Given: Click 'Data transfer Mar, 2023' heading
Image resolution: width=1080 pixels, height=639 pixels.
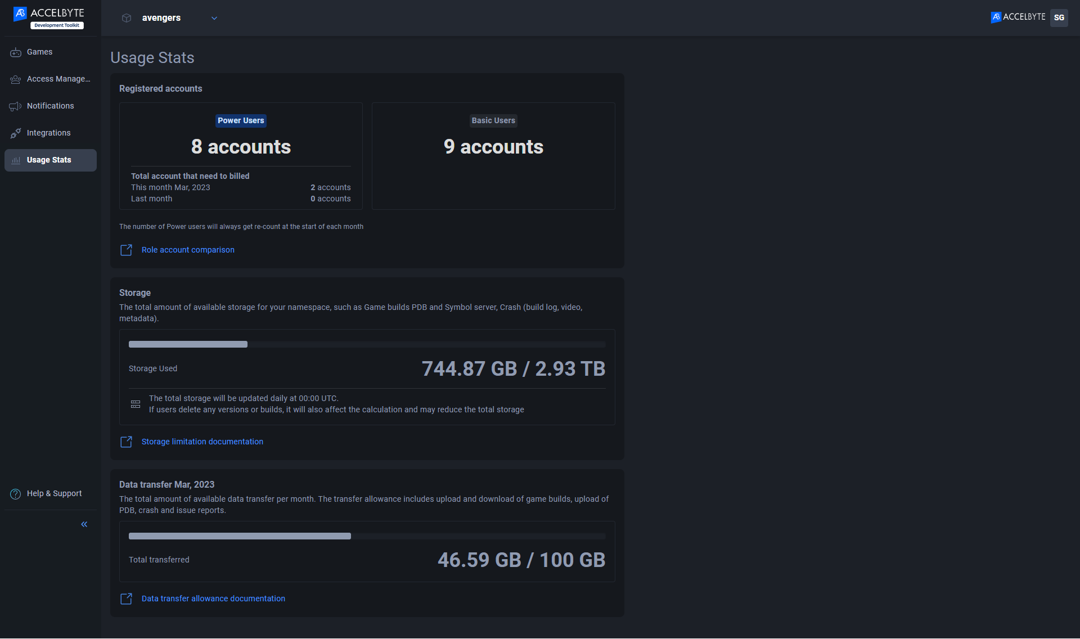Looking at the screenshot, I should (x=166, y=484).
